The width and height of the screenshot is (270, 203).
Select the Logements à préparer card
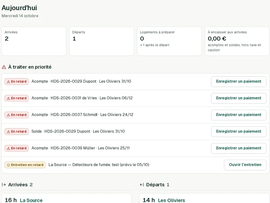pos(169,41)
